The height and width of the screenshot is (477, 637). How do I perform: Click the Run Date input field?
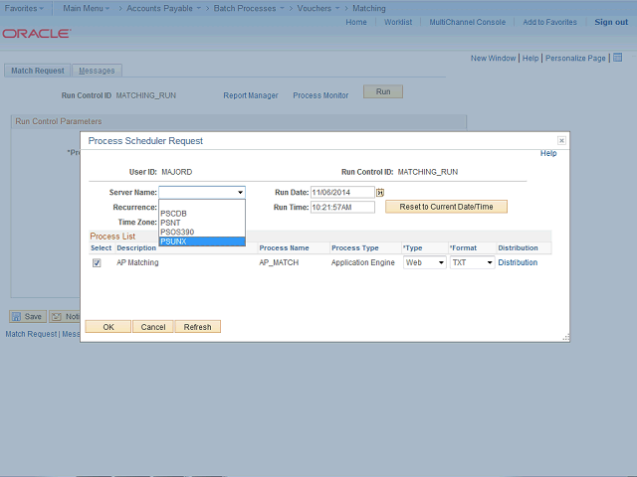pyautogui.click(x=342, y=192)
